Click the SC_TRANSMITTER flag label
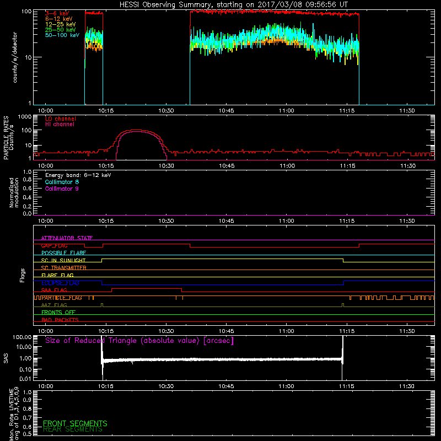Screen dimensions: 441x441 (x=64, y=268)
